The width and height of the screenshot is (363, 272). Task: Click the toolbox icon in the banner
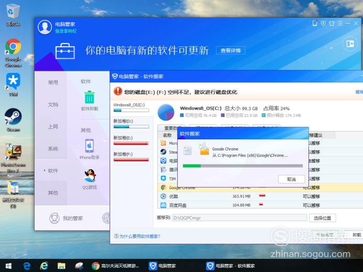[65, 51]
